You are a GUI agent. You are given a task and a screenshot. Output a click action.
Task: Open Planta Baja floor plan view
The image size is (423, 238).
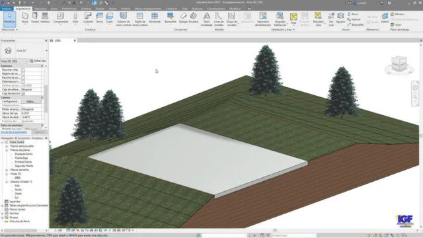21,158
